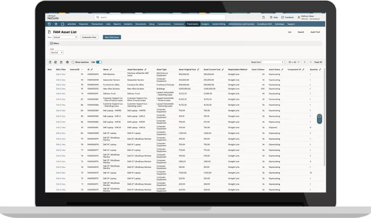Click the Search link at top right
The height and width of the screenshot is (218, 371).
301,32
